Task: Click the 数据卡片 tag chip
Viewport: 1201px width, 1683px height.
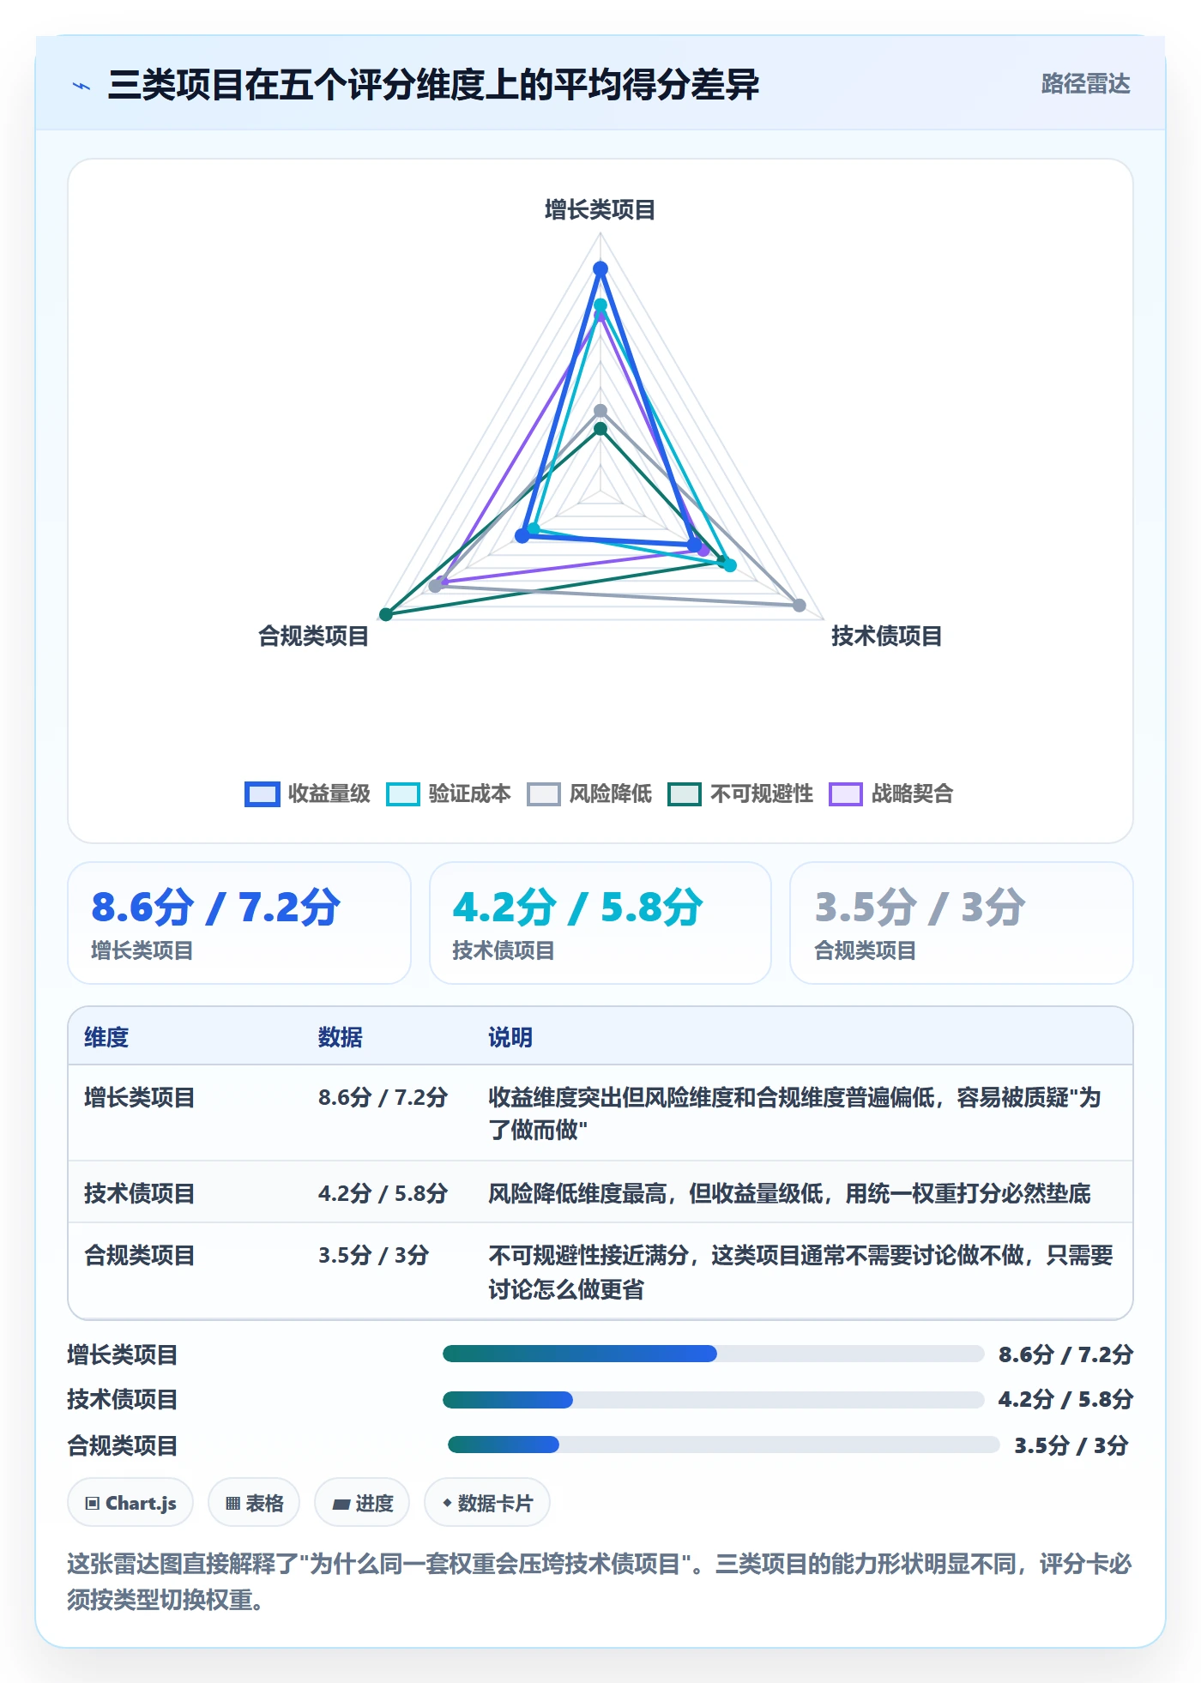Action: [487, 1503]
